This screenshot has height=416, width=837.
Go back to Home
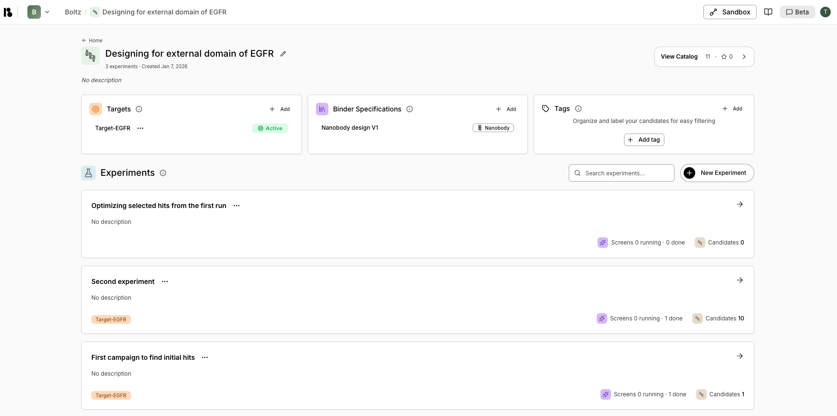coord(92,40)
